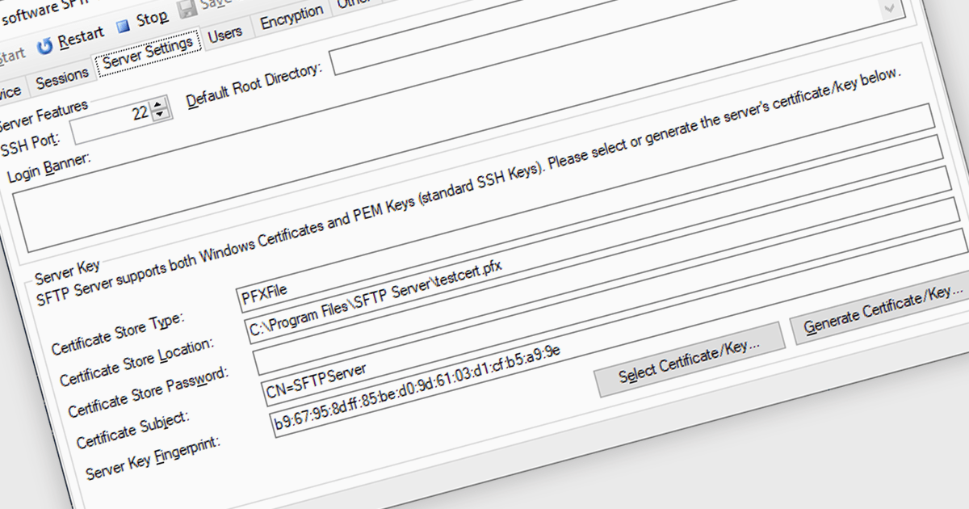The image size is (969, 509).
Task: Click the Restart text label
Action: tap(81, 36)
